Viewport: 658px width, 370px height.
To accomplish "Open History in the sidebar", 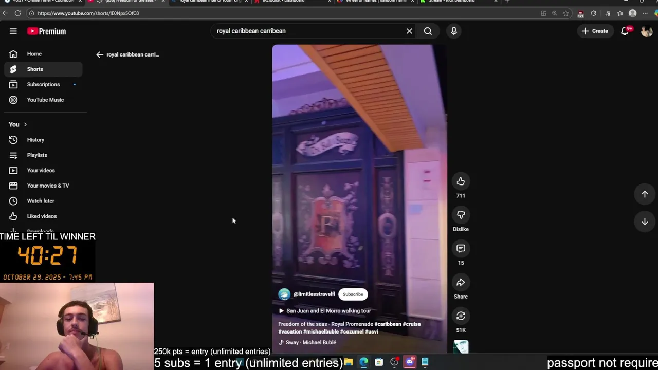I will 43,140.
